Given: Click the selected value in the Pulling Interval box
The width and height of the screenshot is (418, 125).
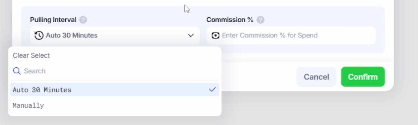Looking at the screenshot, I should (x=72, y=35).
